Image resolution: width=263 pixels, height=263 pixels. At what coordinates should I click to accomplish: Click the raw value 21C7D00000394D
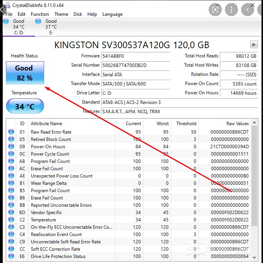(x=229, y=147)
